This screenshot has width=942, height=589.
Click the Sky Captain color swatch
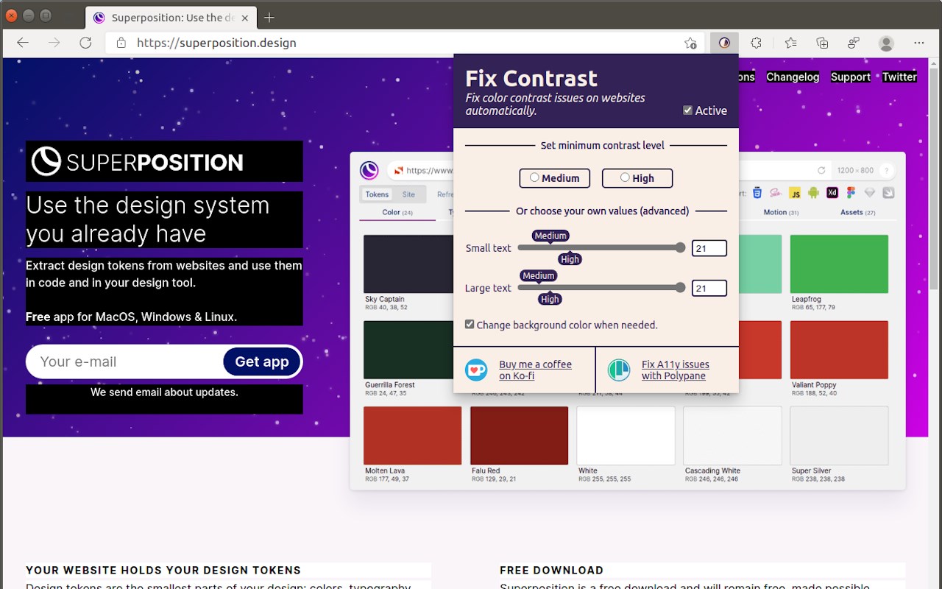tap(408, 264)
